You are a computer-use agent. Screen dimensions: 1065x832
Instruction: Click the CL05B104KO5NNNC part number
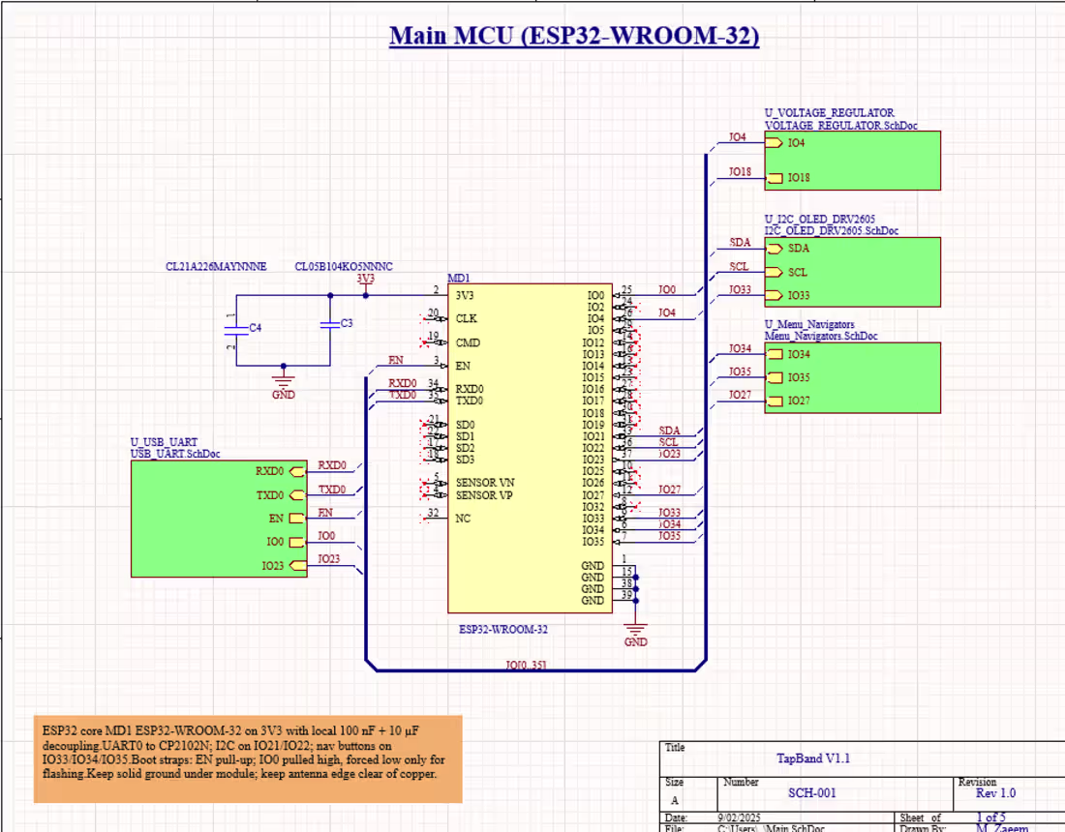[x=344, y=267]
